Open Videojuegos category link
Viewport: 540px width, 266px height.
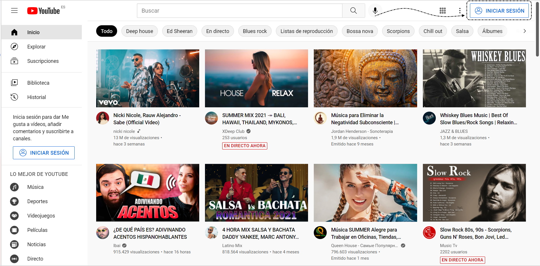[42, 216]
